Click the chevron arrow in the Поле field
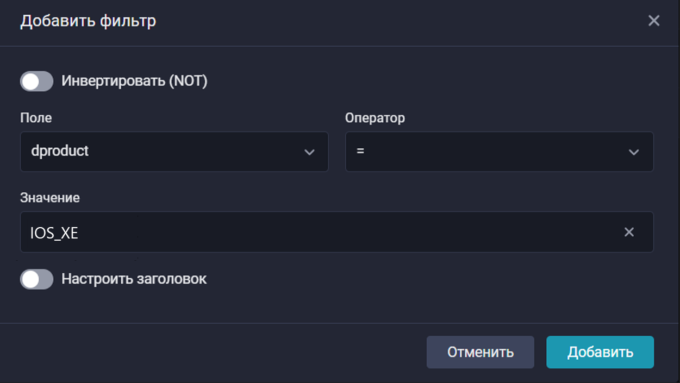Screen dimensions: 680x383 pos(309,152)
